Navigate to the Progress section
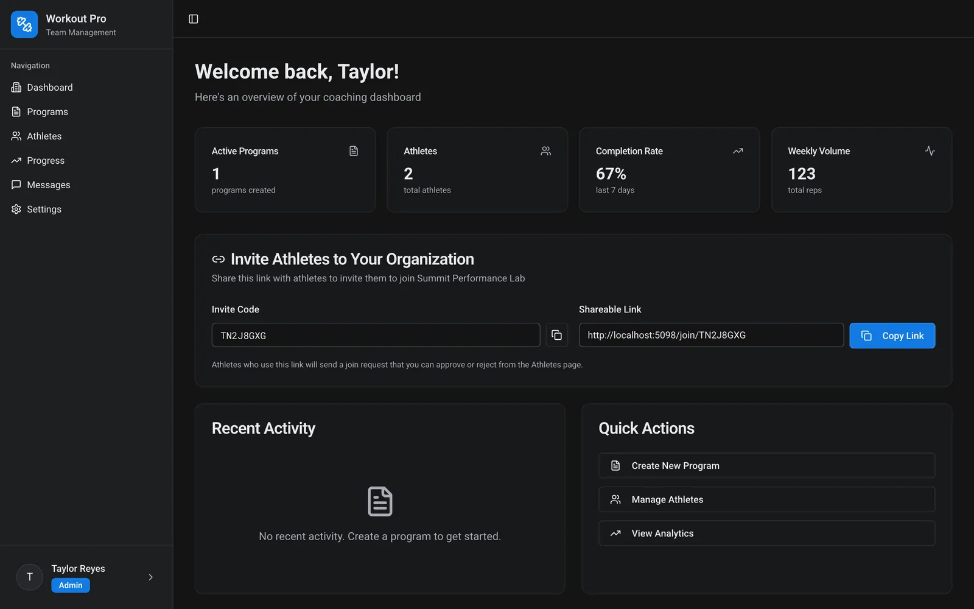Image resolution: width=974 pixels, height=609 pixels. tap(86, 161)
